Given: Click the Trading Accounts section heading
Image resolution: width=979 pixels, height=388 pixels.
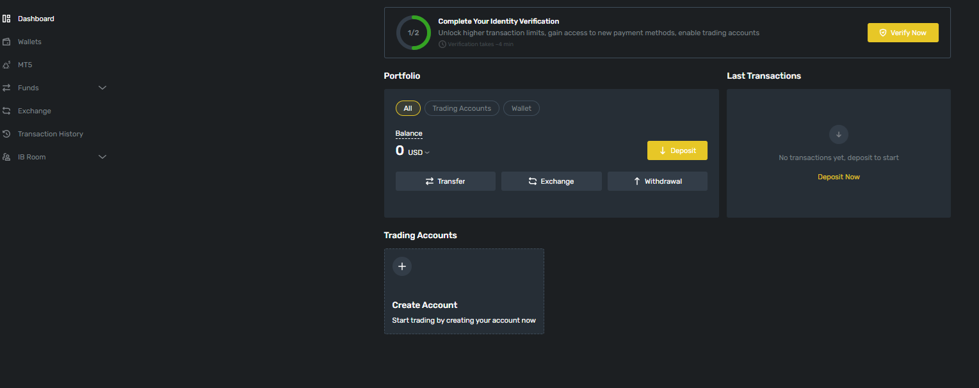Looking at the screenshot, I should [x=421, y=235].
